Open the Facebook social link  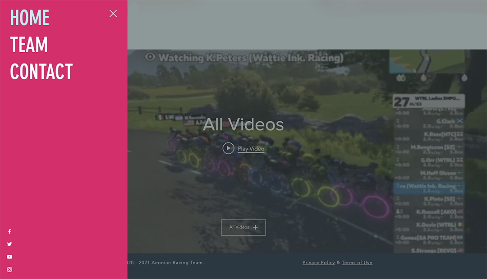pyautogui.click(x=9, y=232)
